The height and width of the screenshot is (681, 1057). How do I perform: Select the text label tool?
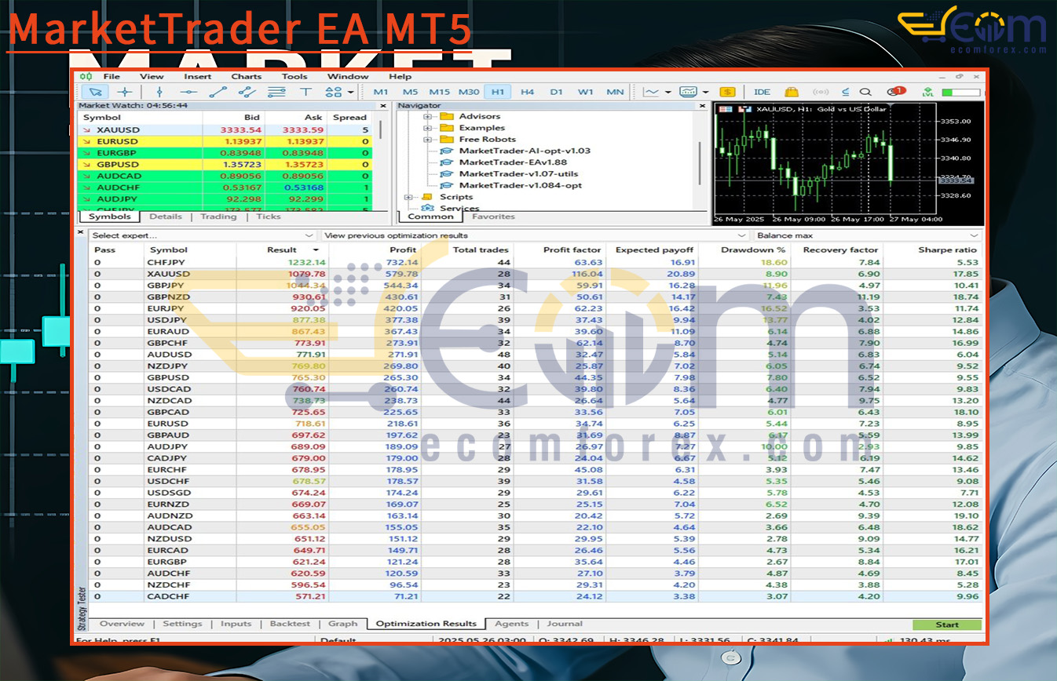[306, 92]
